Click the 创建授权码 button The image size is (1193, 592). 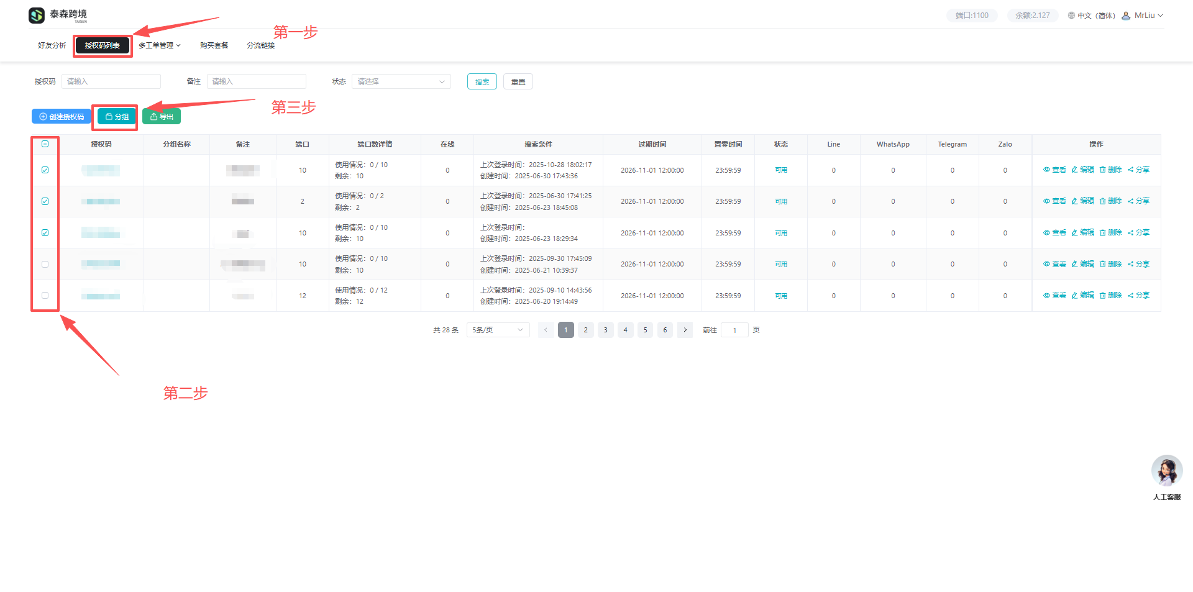tap(62, 117)
